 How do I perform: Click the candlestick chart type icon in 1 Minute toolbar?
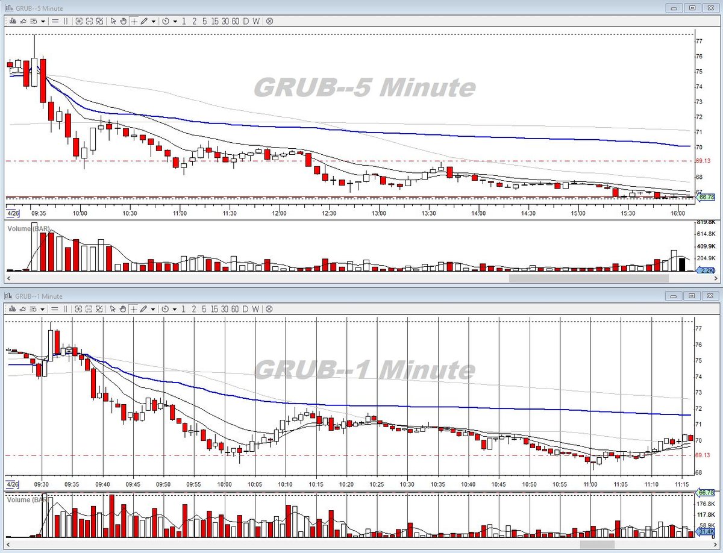point(13,308)
